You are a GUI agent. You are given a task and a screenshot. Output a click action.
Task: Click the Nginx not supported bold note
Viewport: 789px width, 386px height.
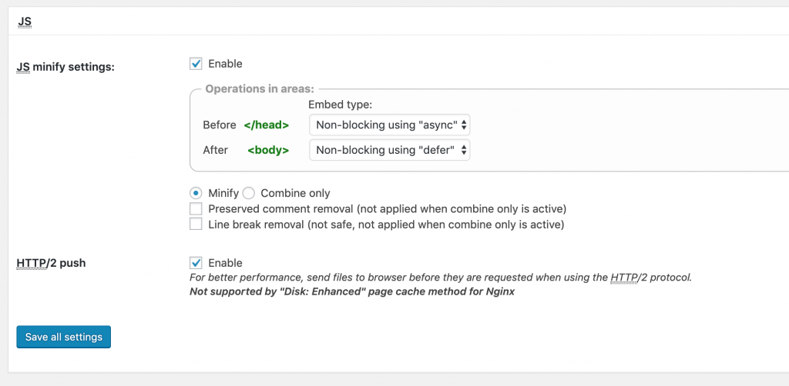[351, 291]
